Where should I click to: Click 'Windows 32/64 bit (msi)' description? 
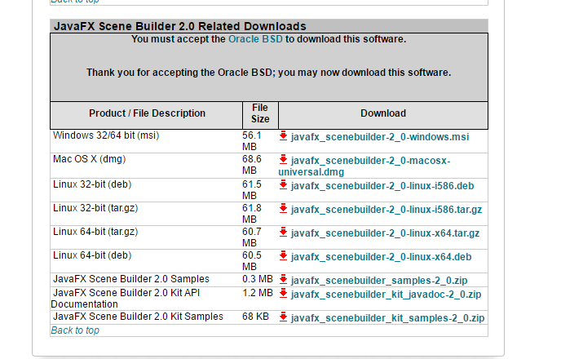coord(106,135)
